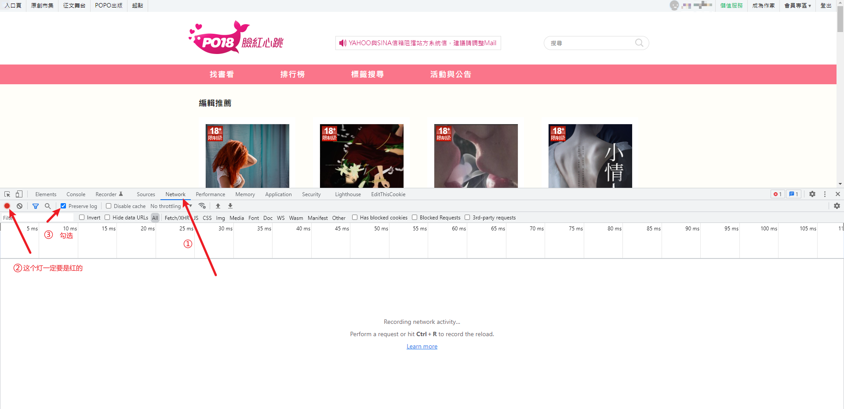Image resolution: width=844 pixels, height=409 pixels.
Task: Switch to the Console tab
Action: (76, 194)
